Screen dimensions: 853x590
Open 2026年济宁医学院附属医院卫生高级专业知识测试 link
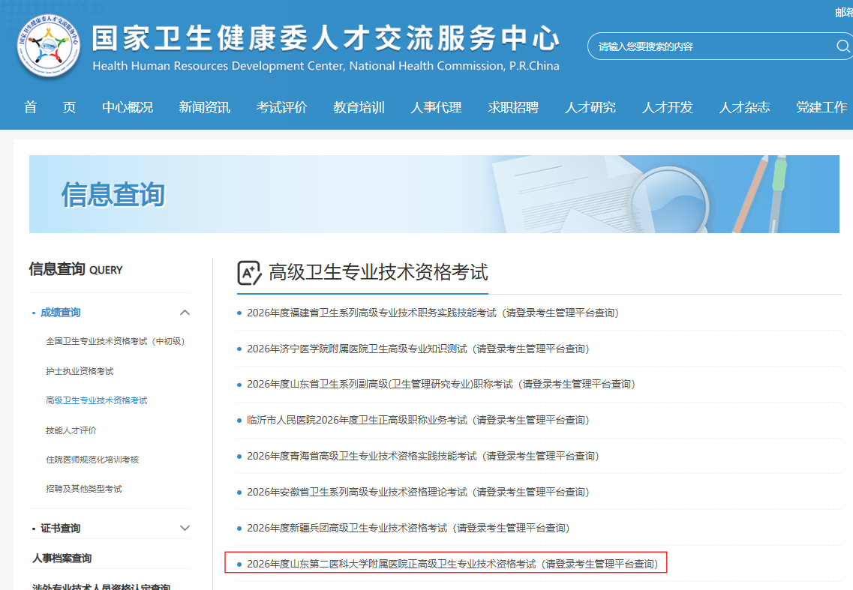coord(418,349)
